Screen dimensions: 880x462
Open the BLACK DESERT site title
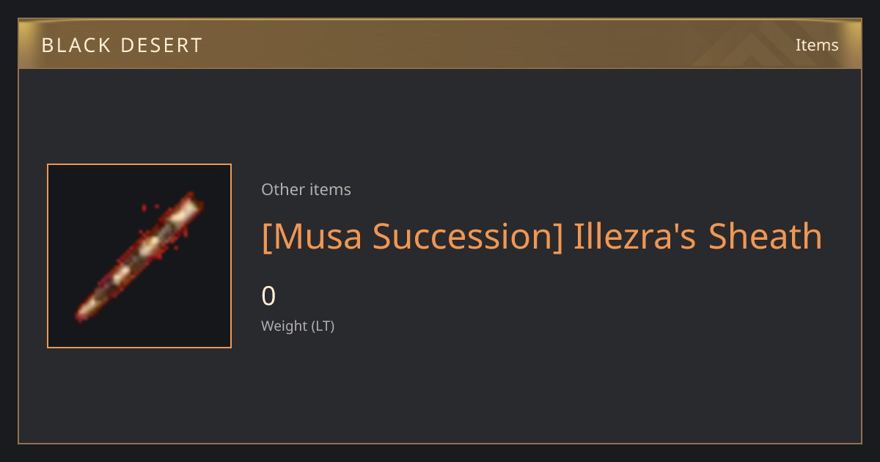(122, 45)
